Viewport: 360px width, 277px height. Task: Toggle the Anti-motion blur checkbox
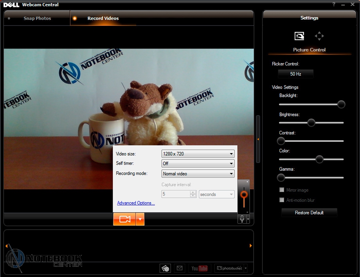pyautogui.click(x=282, y=200)
